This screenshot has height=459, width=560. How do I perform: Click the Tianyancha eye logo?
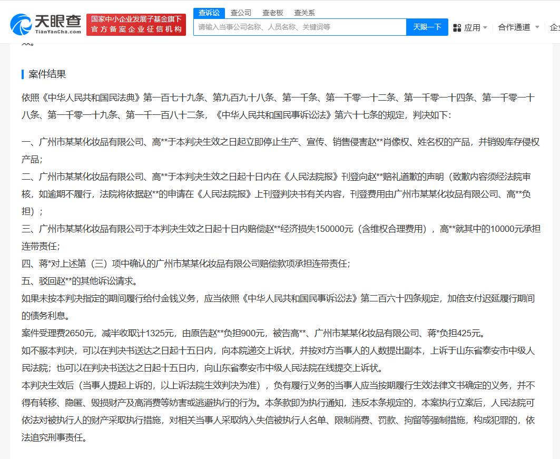[x=21, y=25]
